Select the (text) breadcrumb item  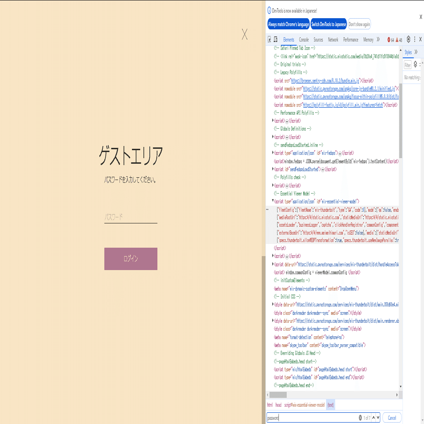click(330, 405)
